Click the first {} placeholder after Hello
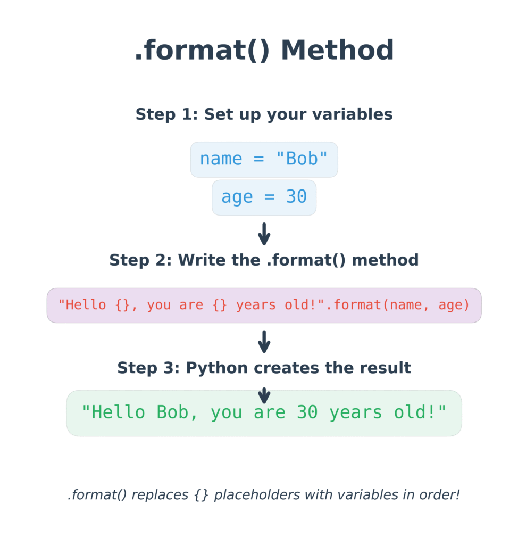The image size is (518, 545). click(x=123, y=305)
